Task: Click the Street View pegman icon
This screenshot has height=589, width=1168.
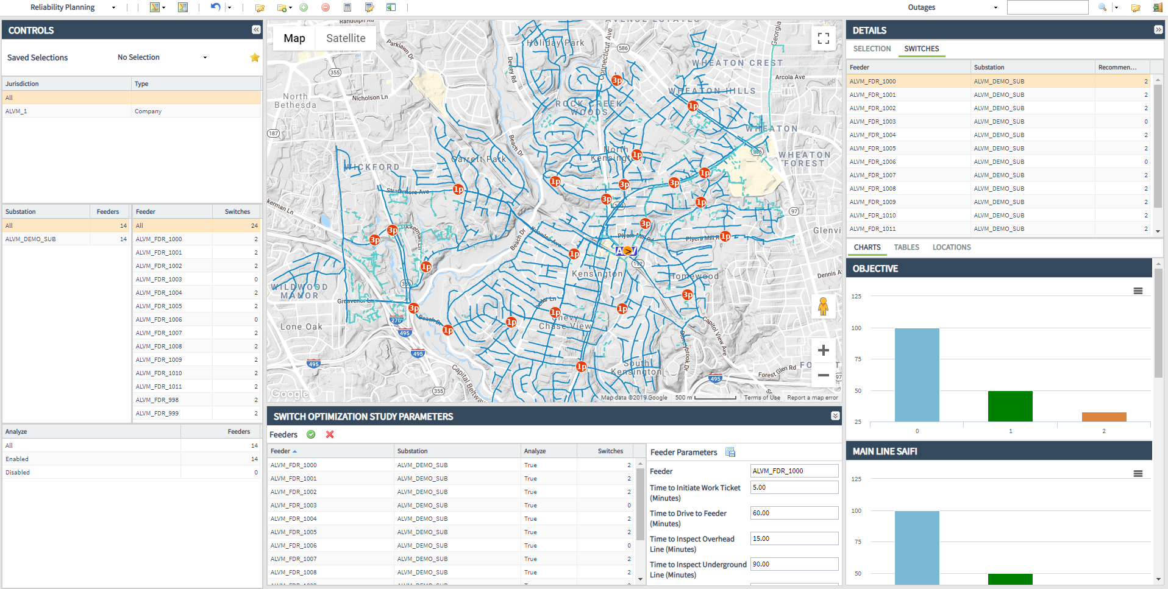Action: 823,306
